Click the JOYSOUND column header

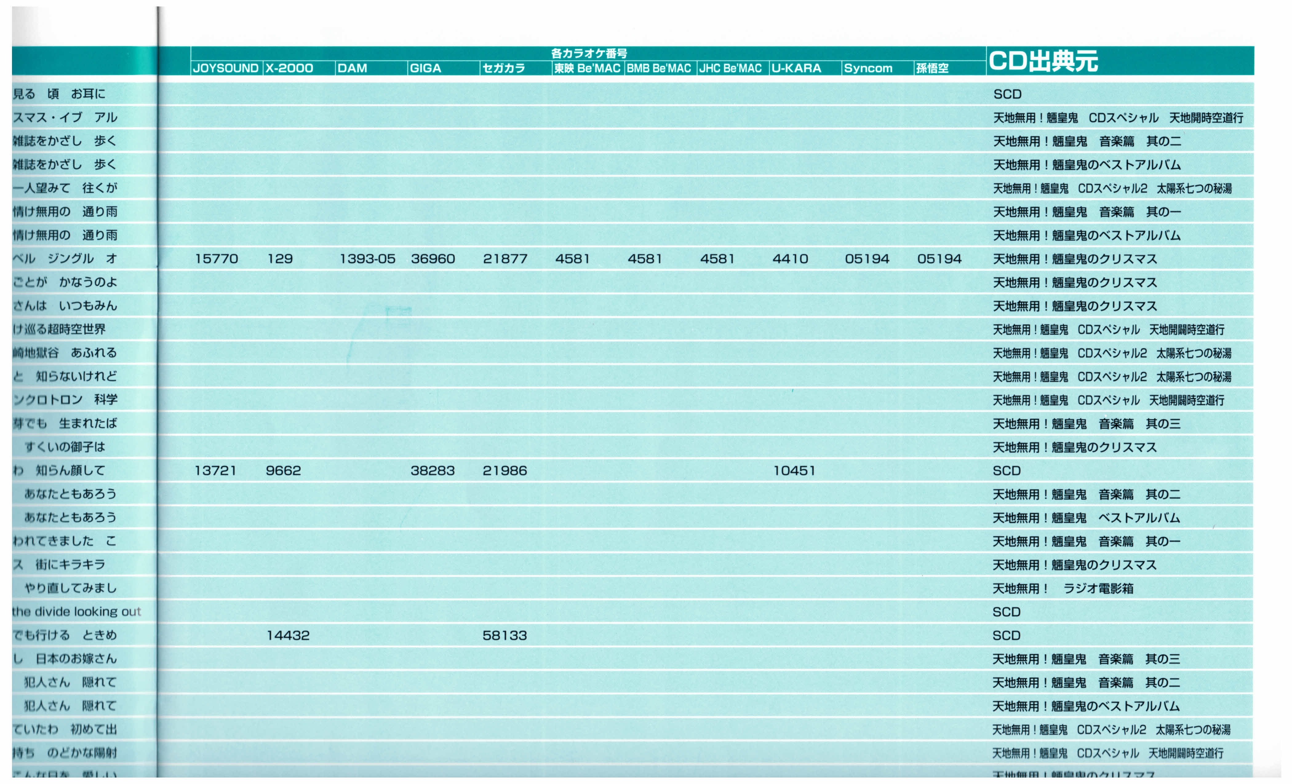(225, 69)
